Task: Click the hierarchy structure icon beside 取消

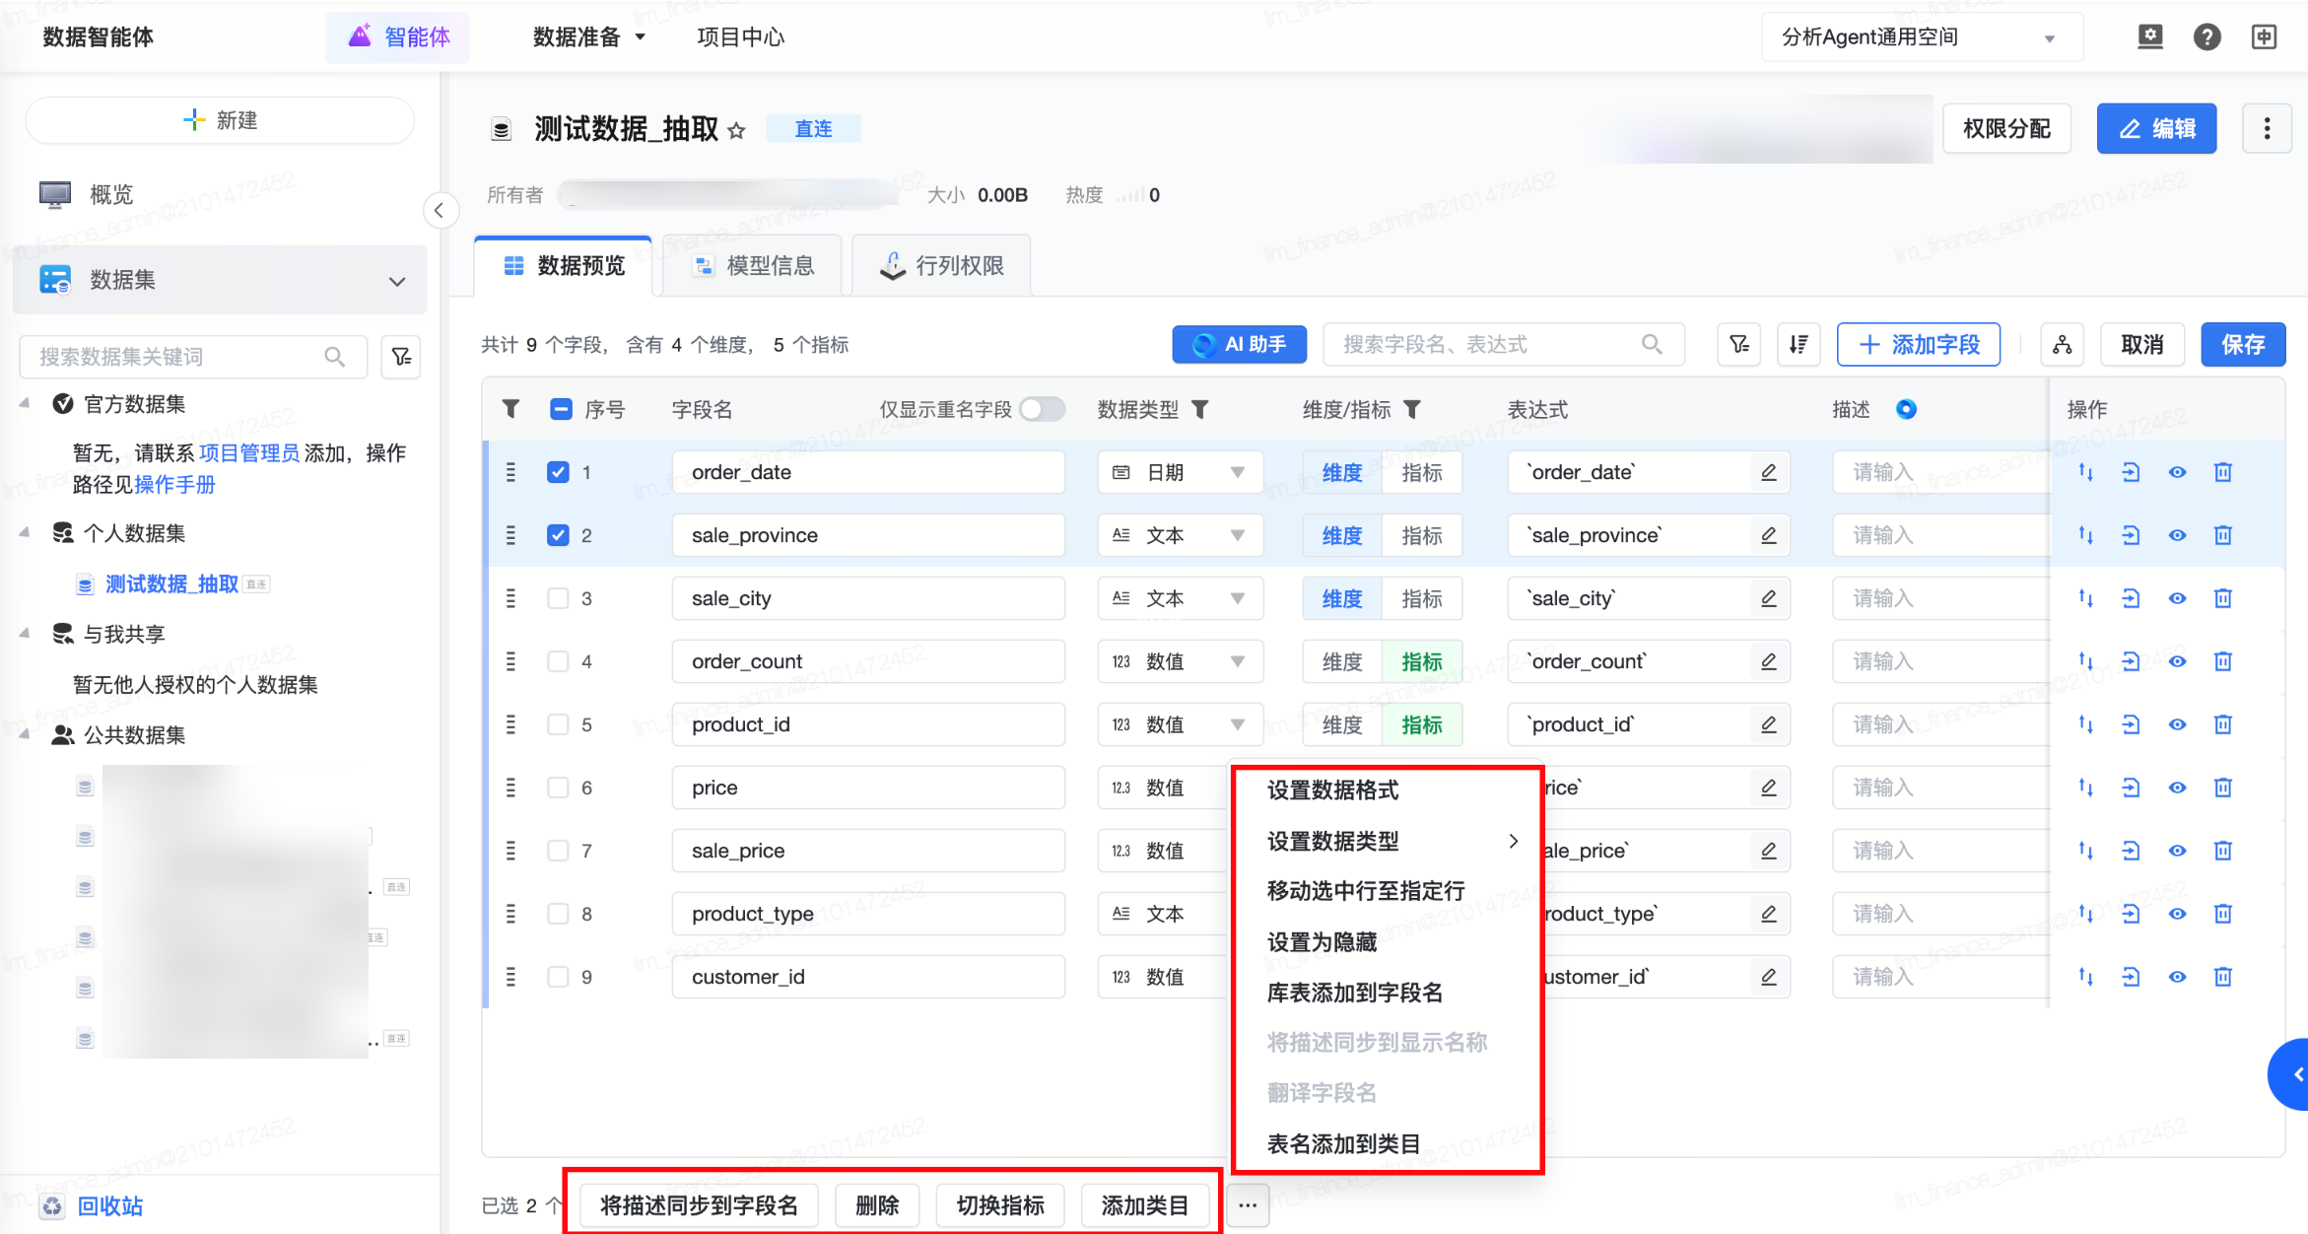Action: point(2062,344)
